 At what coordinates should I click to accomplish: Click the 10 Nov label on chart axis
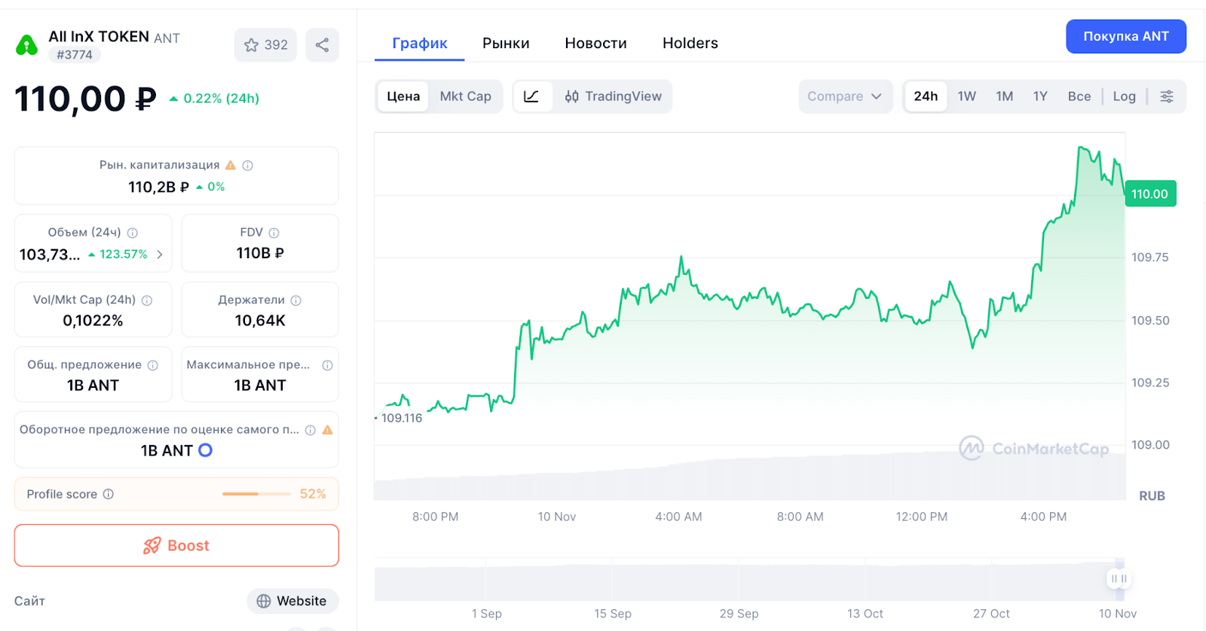(x=557, y=517)
